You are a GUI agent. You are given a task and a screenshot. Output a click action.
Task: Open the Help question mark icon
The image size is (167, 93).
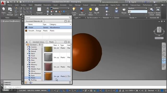(154, 2)
